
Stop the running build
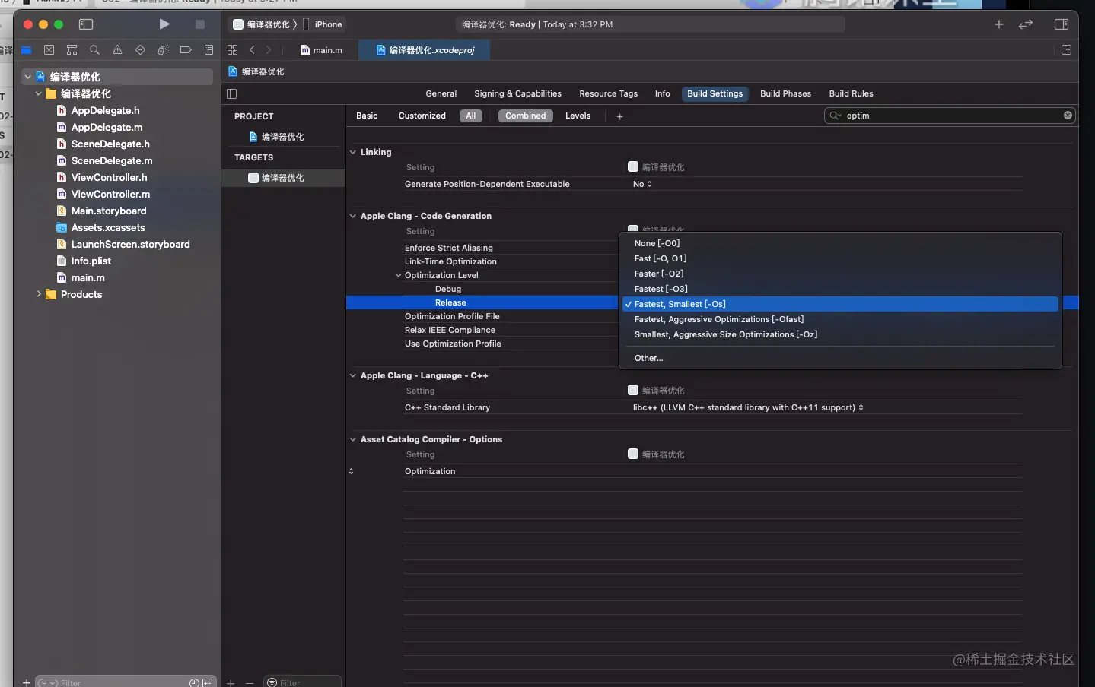(200, 24)
